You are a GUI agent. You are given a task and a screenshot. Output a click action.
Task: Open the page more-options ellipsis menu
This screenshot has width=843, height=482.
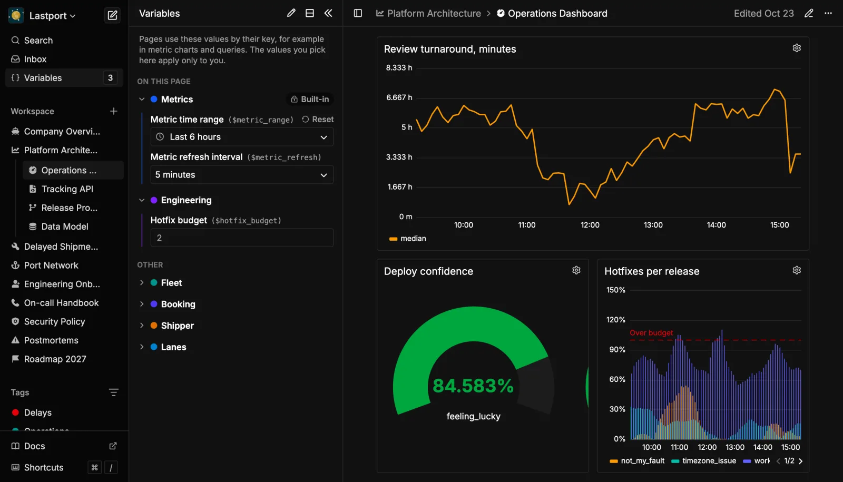pos(828,13)
